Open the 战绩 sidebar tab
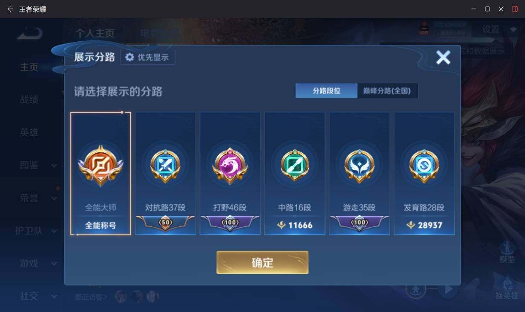525x312 pixels. [29, 100]
